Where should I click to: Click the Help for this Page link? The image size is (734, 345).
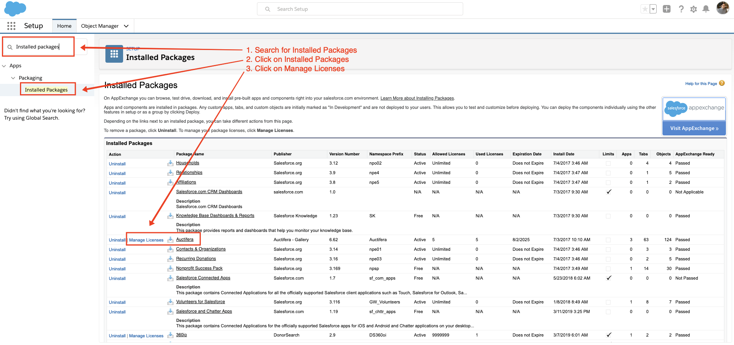(x=701, y=83)
